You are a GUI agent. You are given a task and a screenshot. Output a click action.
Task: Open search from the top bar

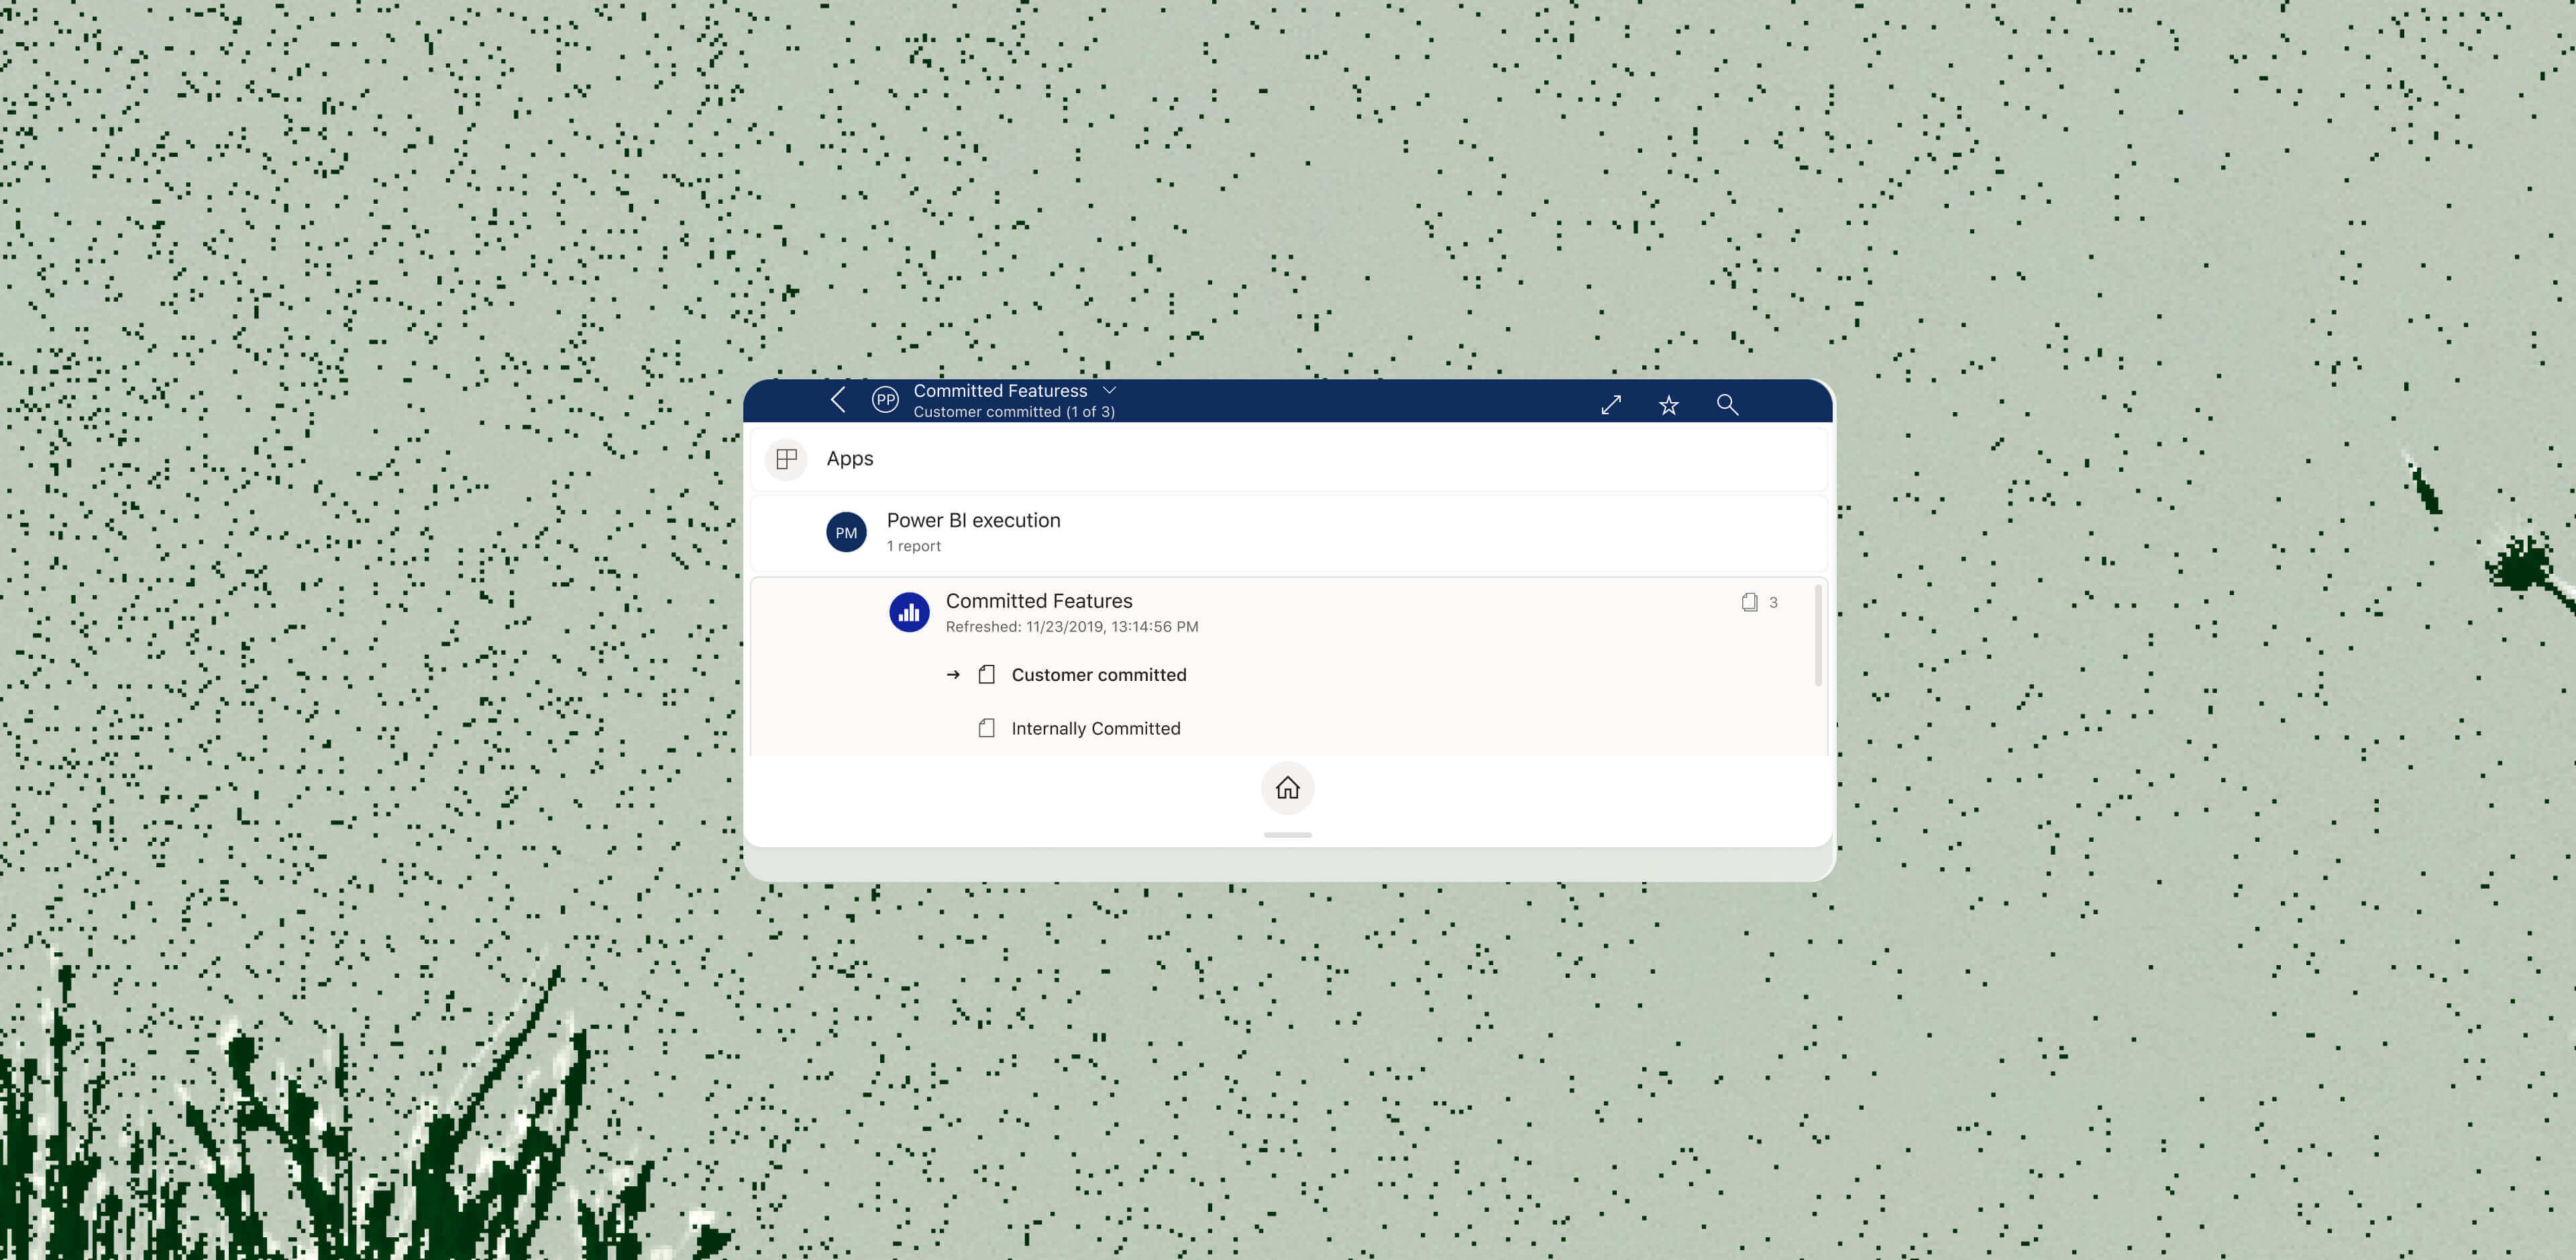(1728, 405)
